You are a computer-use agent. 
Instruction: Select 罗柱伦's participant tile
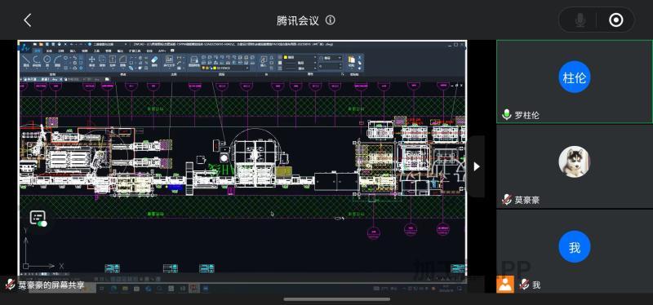click(x=575, y=82)
